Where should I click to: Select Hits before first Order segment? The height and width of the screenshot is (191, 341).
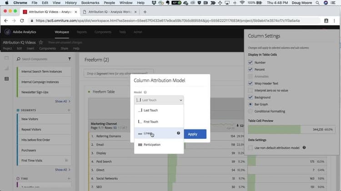click(44, 140)
